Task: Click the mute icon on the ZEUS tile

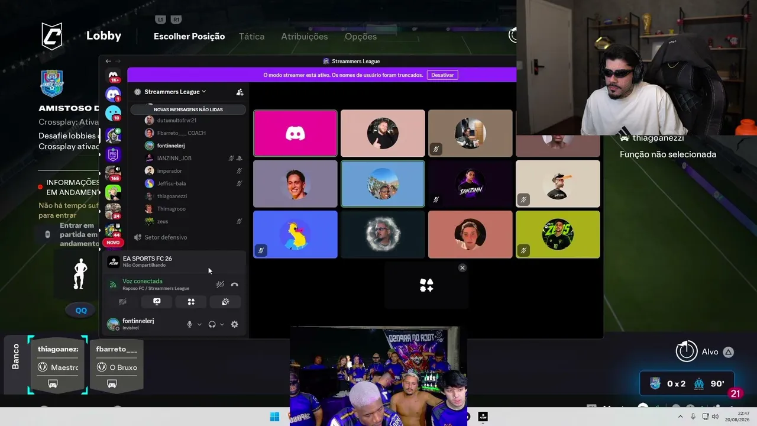Action: [523, 251]
